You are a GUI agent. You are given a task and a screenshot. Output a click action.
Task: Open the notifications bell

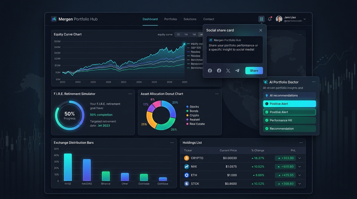(x=270, y=19)
